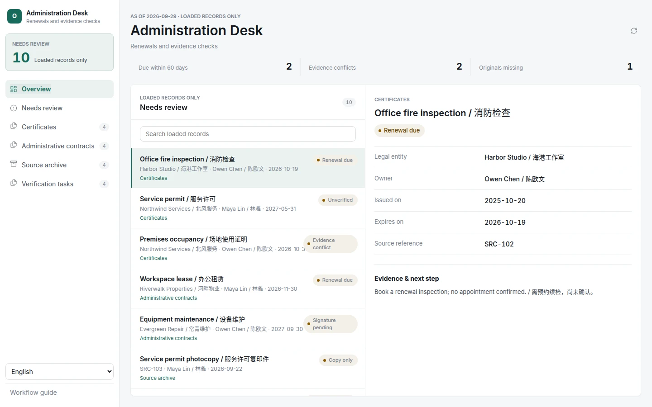Viewport: 652px width, 407px height.
Task: Open Certificates in the sidebar
Action: point(59,127)
